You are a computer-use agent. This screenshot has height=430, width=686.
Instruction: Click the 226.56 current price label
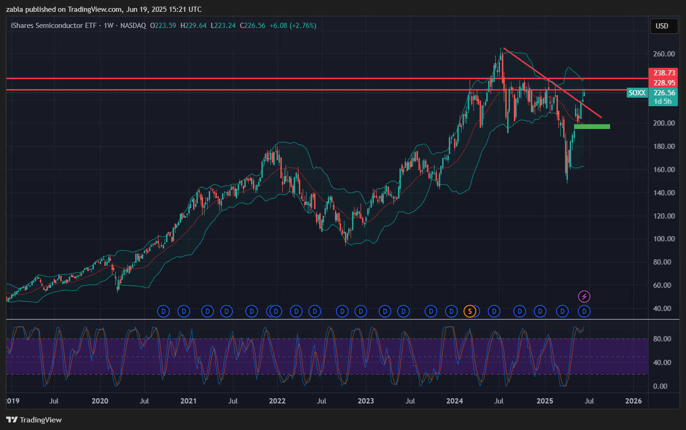(x=664, y=93)
